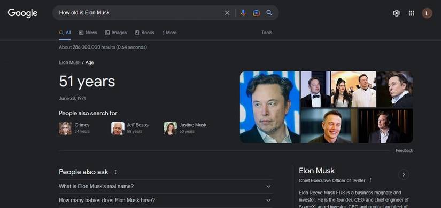Viewport: 441px width, 208px height.
Task: Open People also ask options menu dots
Action: click(115, 172)
